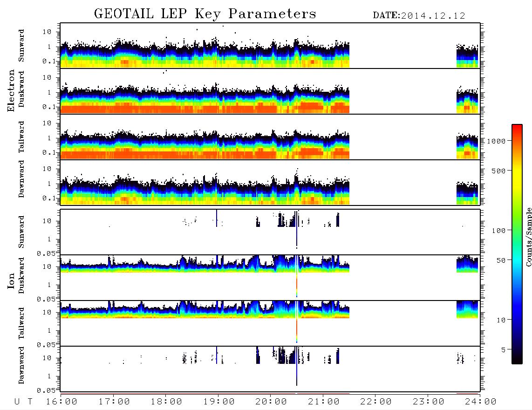Select the Ion Duskward panel label
Image resolution: width=532 pixels, height=410 pixels.
tap(21, 276)
